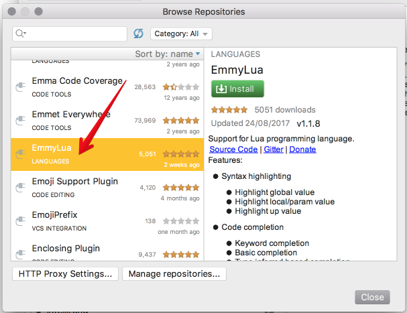
Task: Open the Gitter link
Action: pos(274,149)
